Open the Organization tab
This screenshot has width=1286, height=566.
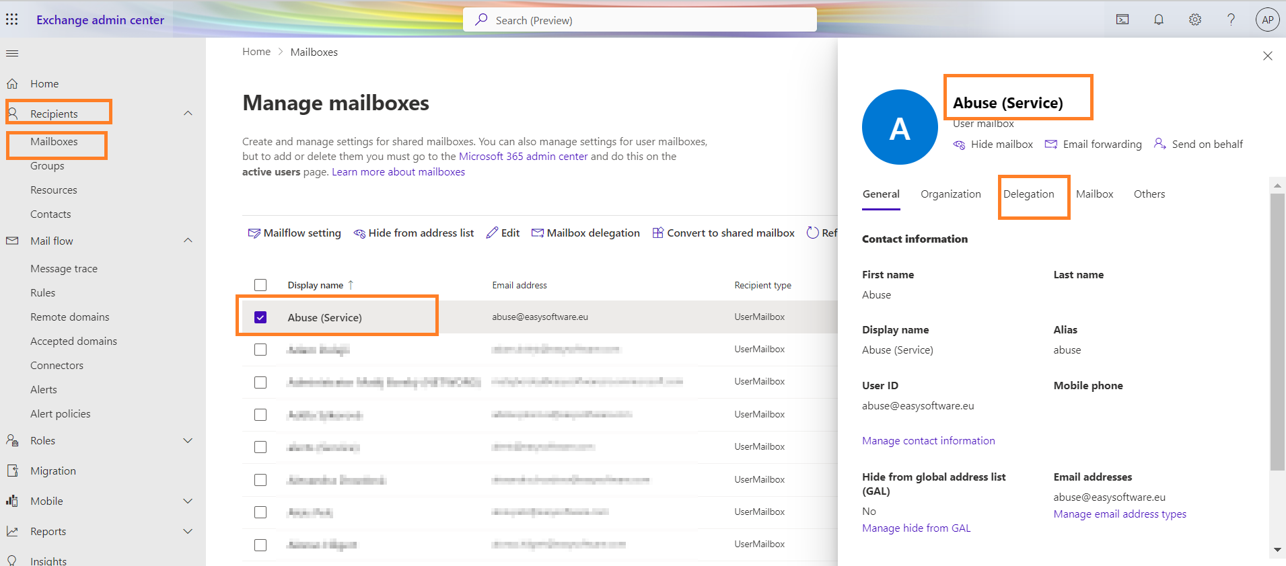coord(950,194)
